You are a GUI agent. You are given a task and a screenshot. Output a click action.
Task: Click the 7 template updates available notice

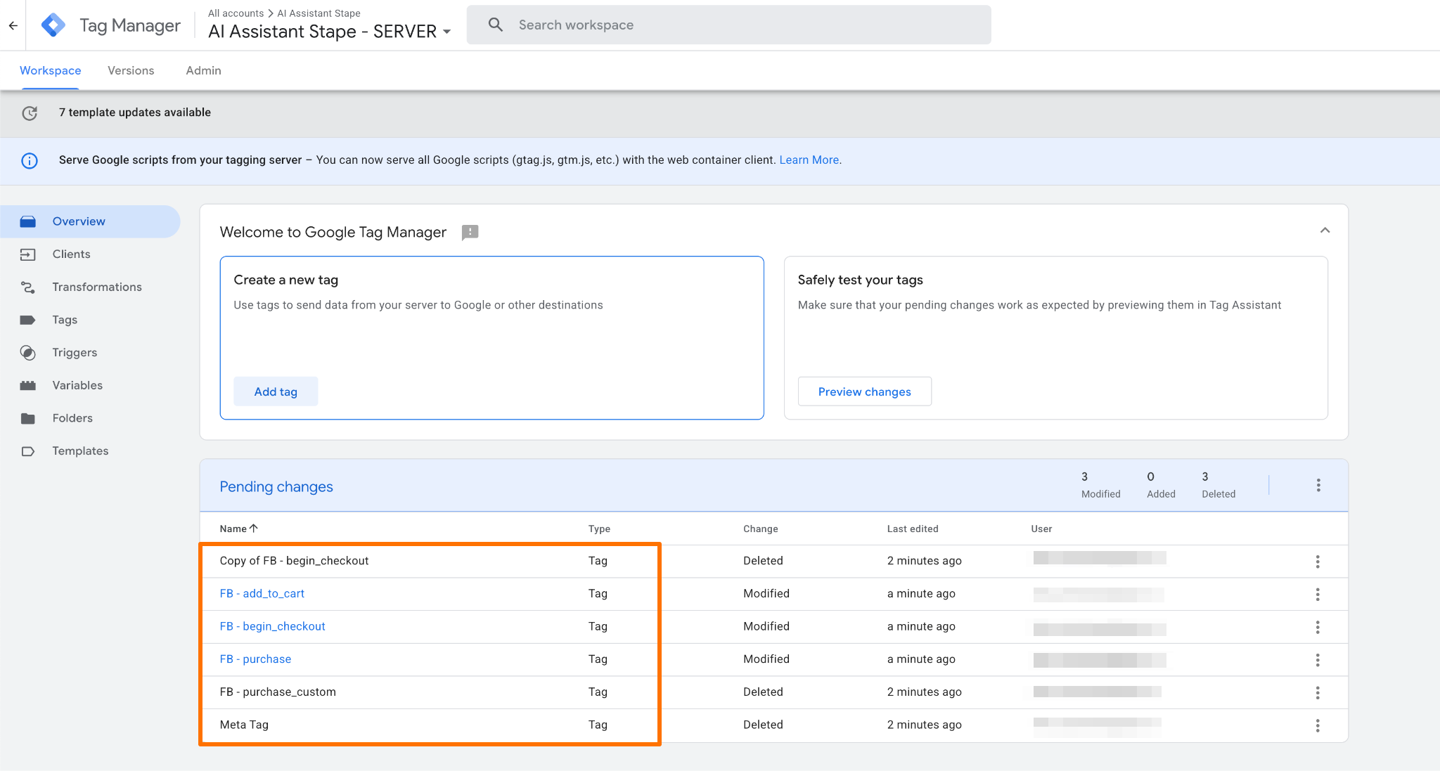coord(135,112)
